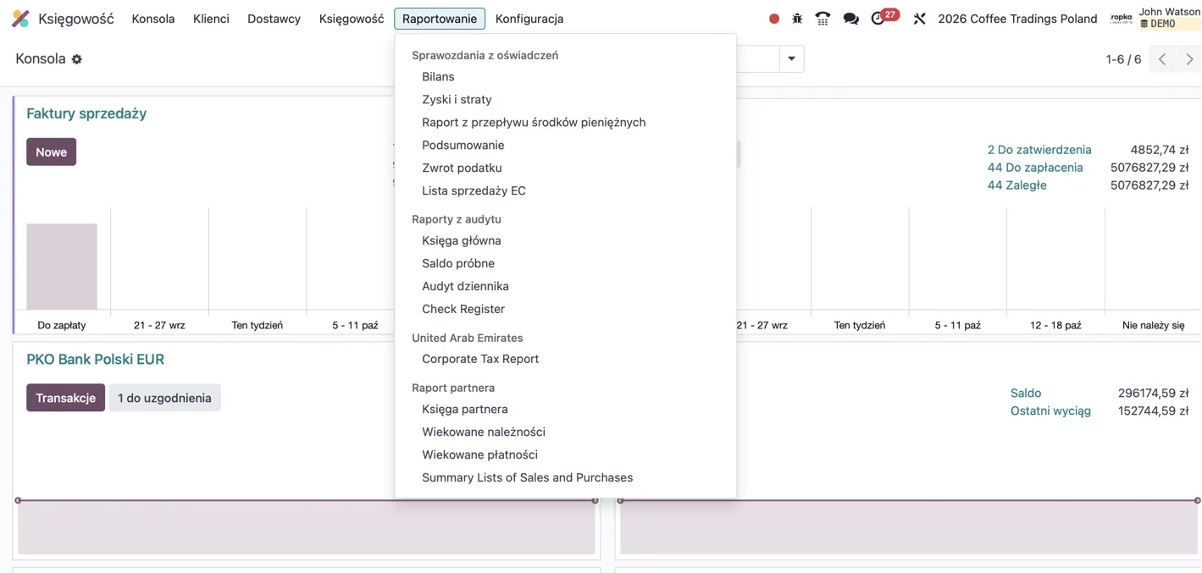This screenshot has height=573, width=1202.
Task: Click the Saldo link
Action: click(1026, 394)
